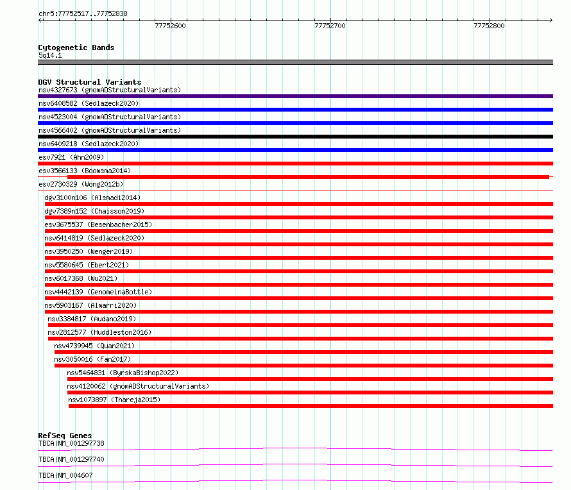
Task: Select nsv3384817 (Audano2019) label
Action: tap(92, 319)
